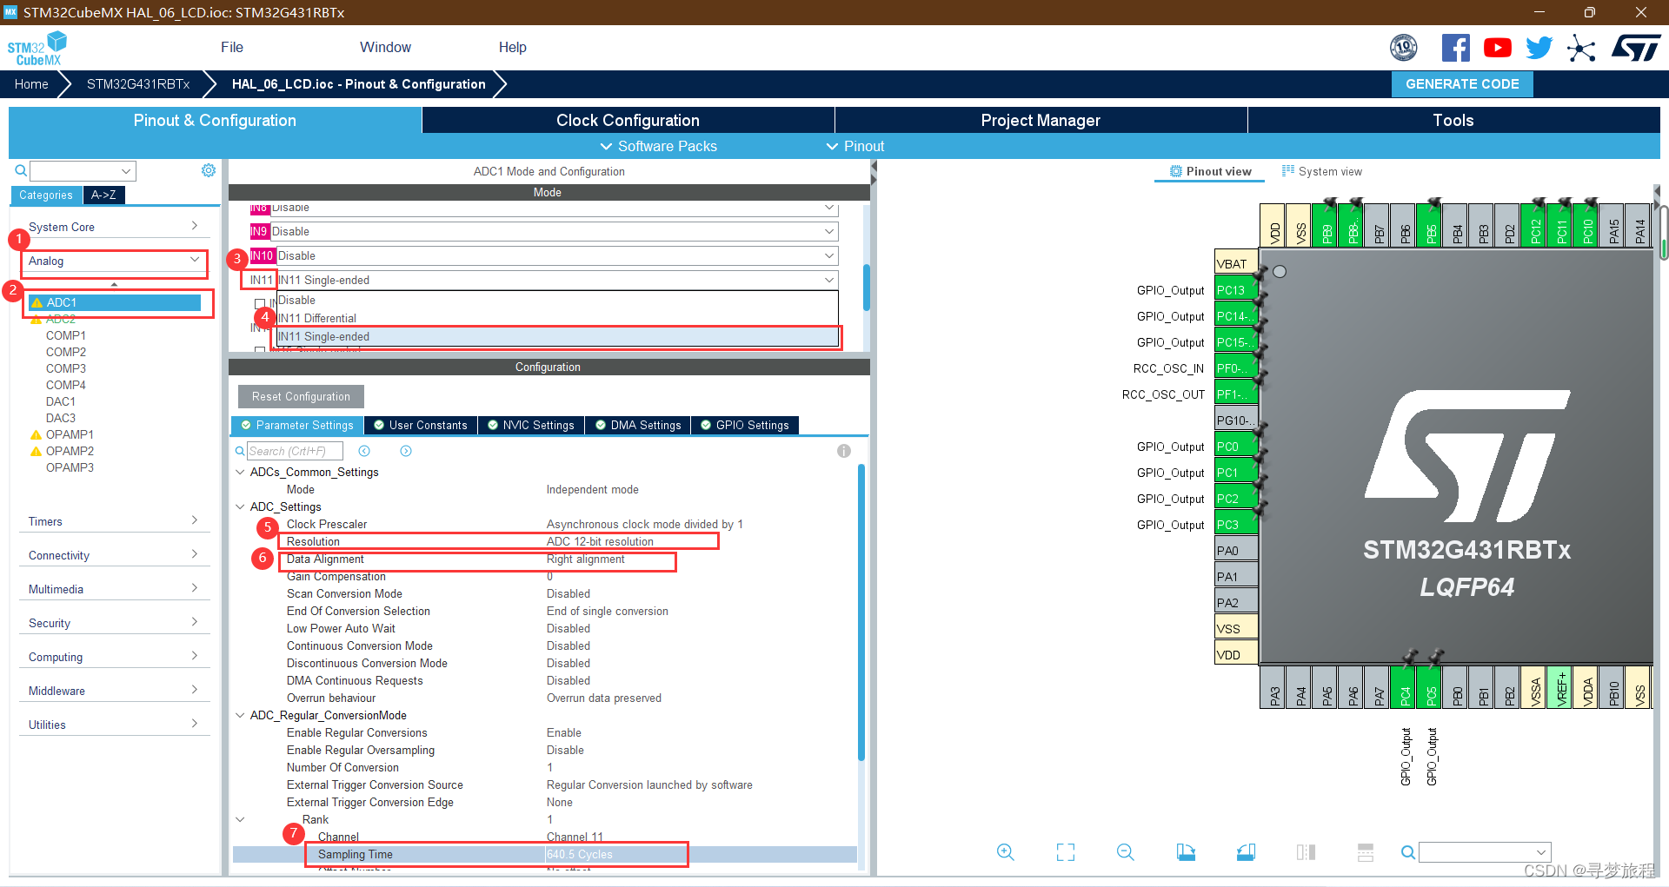
Task: Go to Home breadcrumb
Action: click(31, 84)
